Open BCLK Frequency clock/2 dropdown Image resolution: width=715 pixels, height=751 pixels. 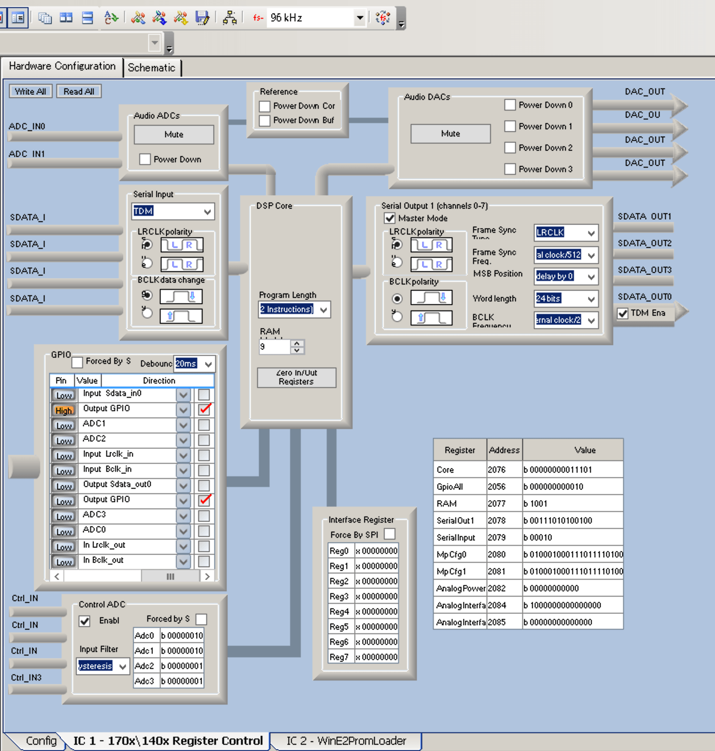pyautogui.click(x=591, y=320)
